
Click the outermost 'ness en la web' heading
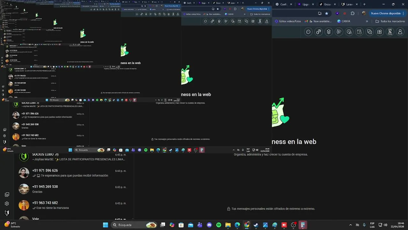click(294, 142)
